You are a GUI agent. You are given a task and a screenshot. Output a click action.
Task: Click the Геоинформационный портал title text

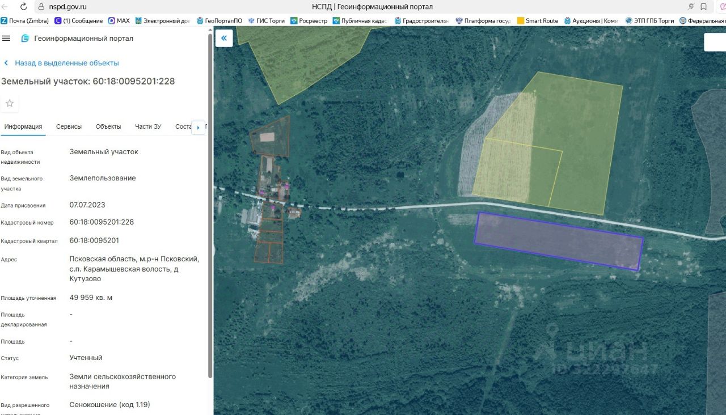click(84, 39)
